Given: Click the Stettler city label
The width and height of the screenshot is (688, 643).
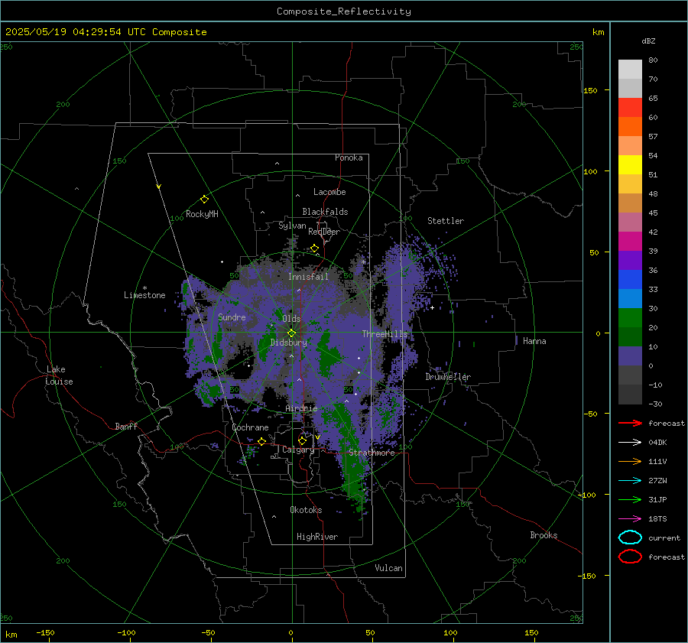Looking at the screenshot, I should 446,221.
